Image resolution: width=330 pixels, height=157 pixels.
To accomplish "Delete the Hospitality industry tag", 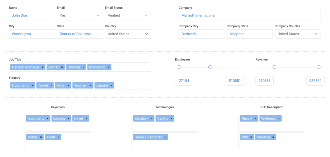I will pyautogui.click(x=32, y=85).
